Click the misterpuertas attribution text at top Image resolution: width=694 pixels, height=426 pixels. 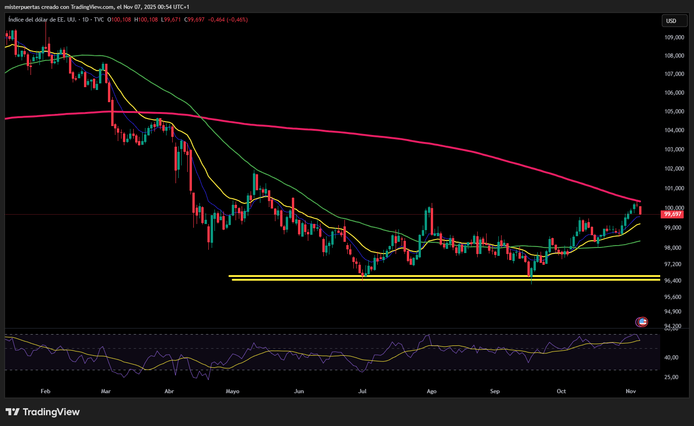click(x=97, y=7)
